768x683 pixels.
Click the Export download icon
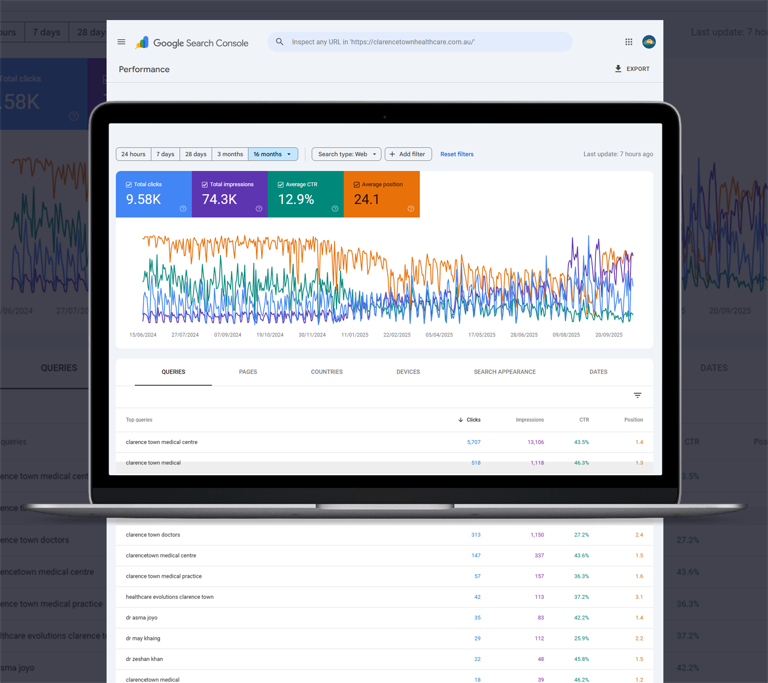tap(618, 69)
